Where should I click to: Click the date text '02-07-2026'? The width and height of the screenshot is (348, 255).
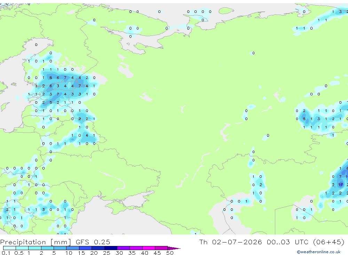coord(237,242)
